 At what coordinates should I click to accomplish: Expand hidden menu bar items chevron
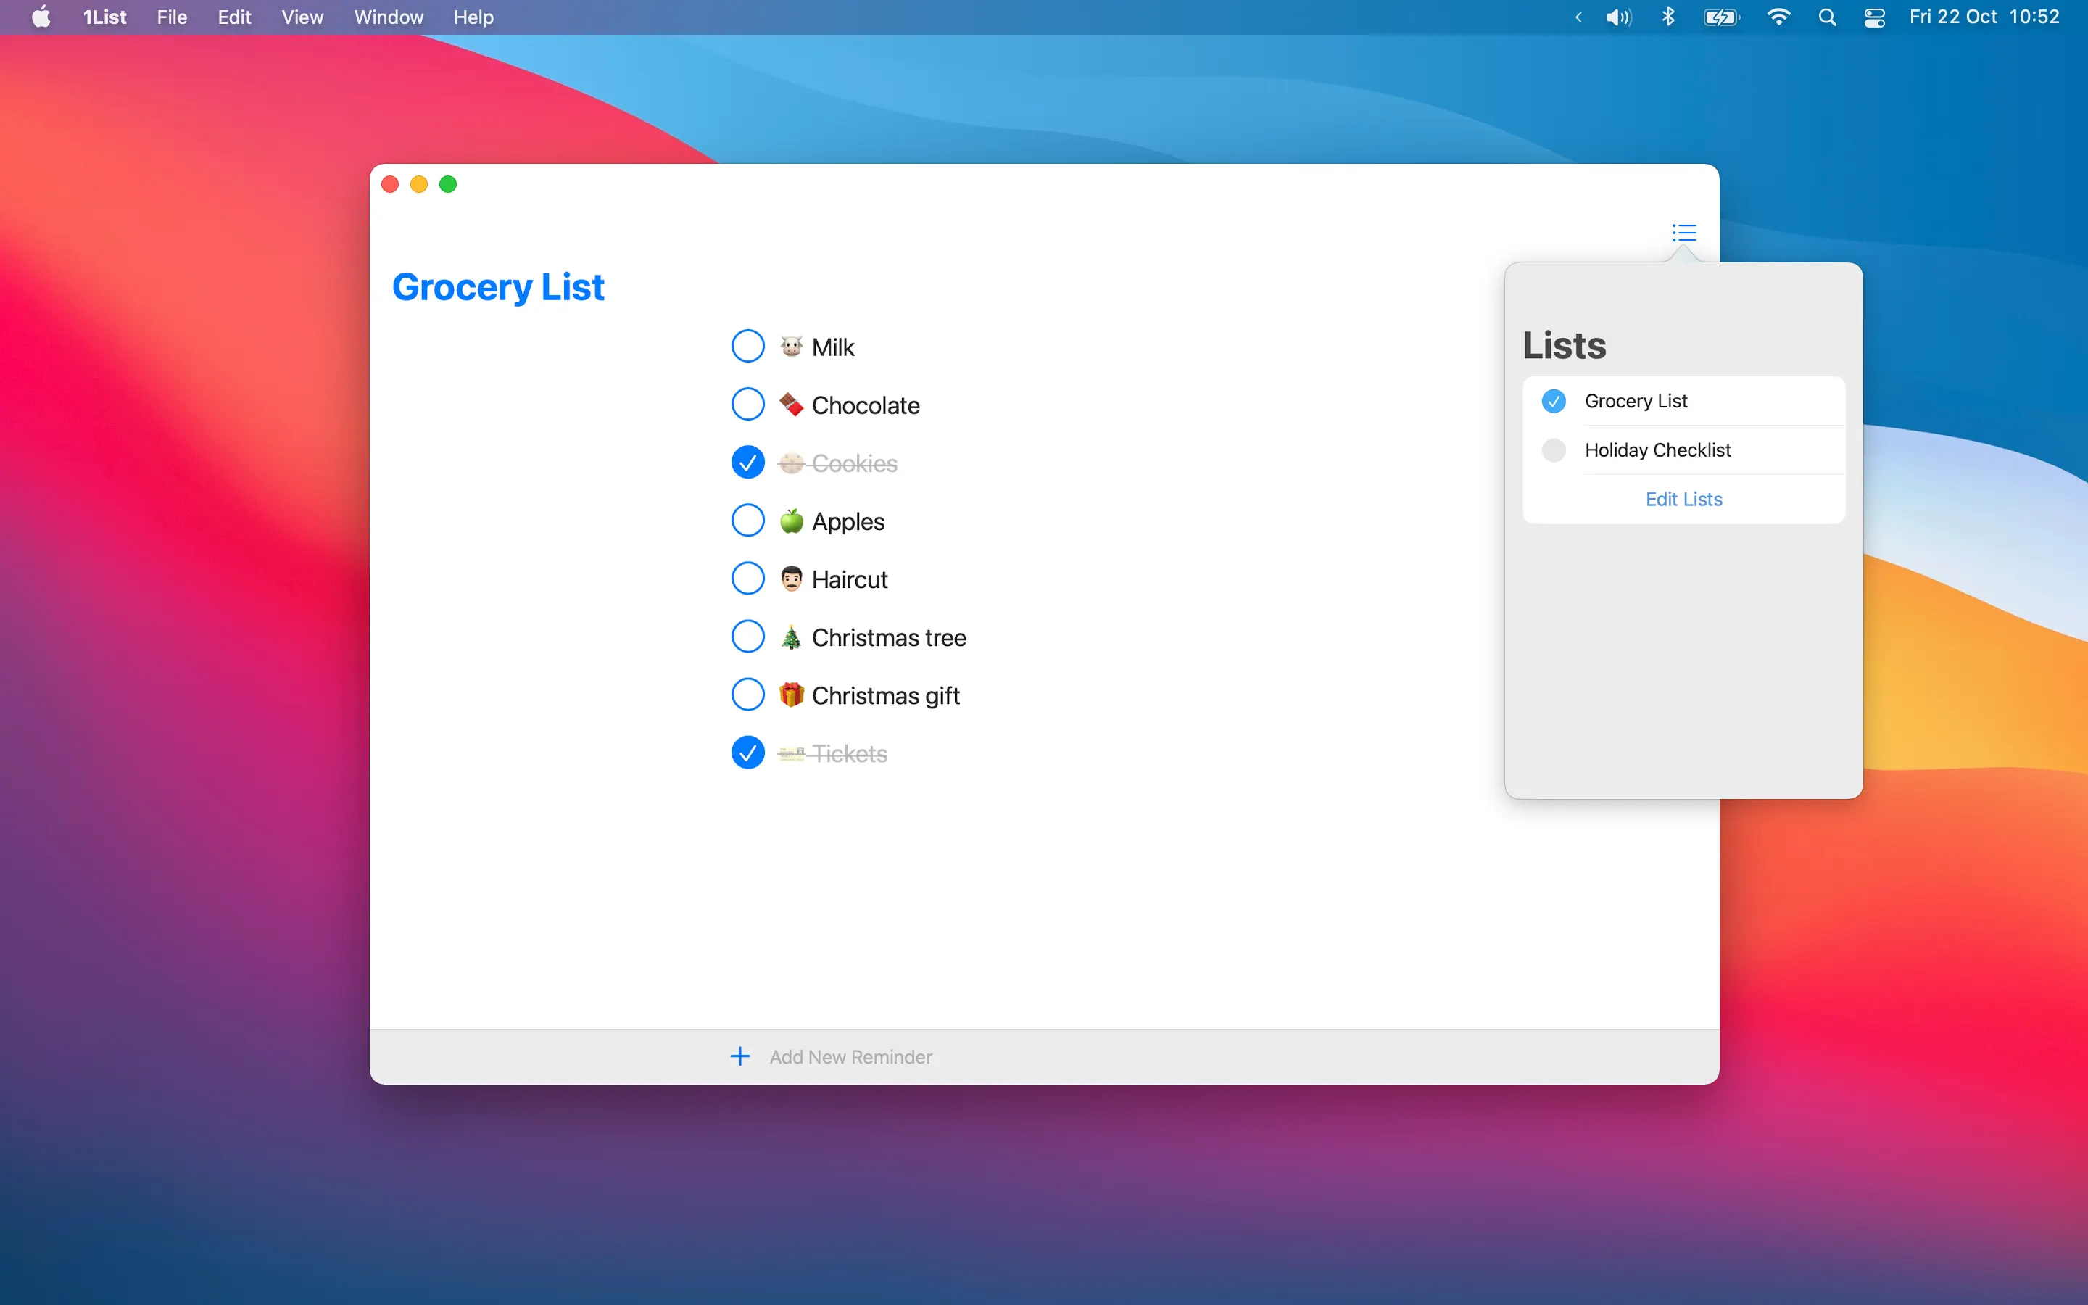[1578, 17]
